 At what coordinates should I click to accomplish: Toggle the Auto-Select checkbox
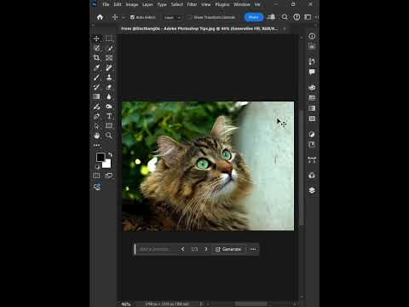click(x=132, y=17)
